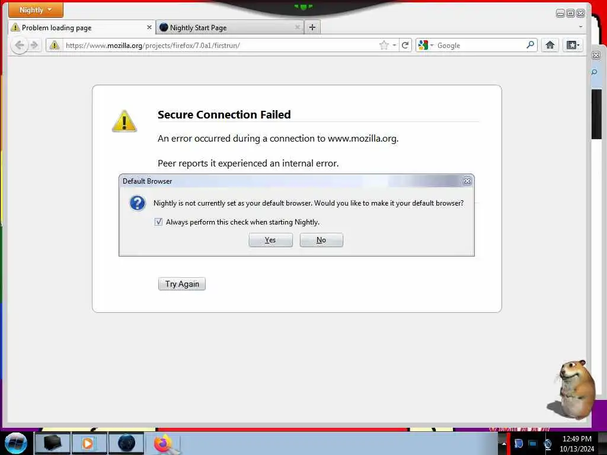Click the Secure Connection Failed heading
This screenshot has width=607, height=455.
pyautogui.click(x=224, y=114)
